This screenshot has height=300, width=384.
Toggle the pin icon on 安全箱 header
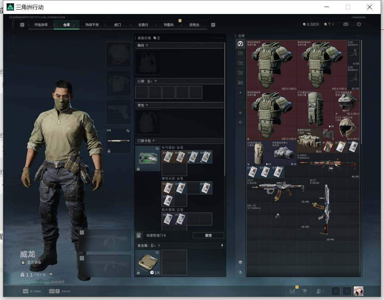click(222, 246)
